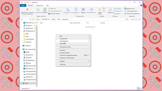Image resolution: width=162 pixels, height=91 pixels.
Task: Choose Отменить переименование
Action: pos(73,55)
